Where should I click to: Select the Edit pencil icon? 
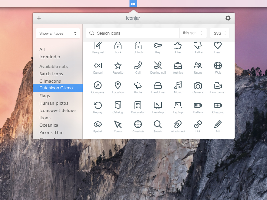[x=218, y=124]
